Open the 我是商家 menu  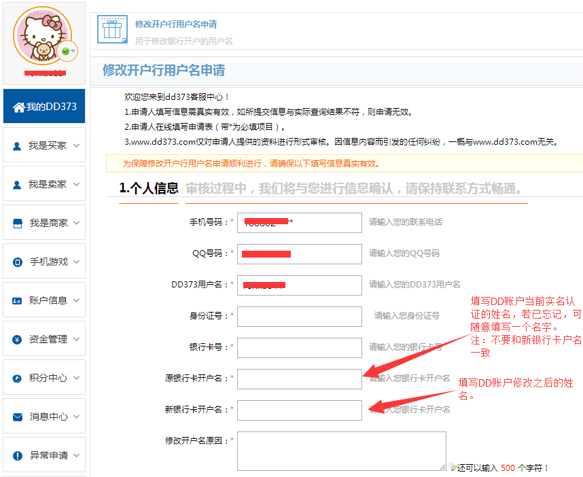[x=44, y=222]
